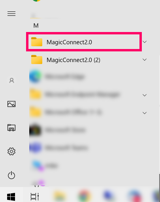Viewport: 160px width, 202px height.
Task: Click the Windows Start button
Action: click(x=11, y=197)
